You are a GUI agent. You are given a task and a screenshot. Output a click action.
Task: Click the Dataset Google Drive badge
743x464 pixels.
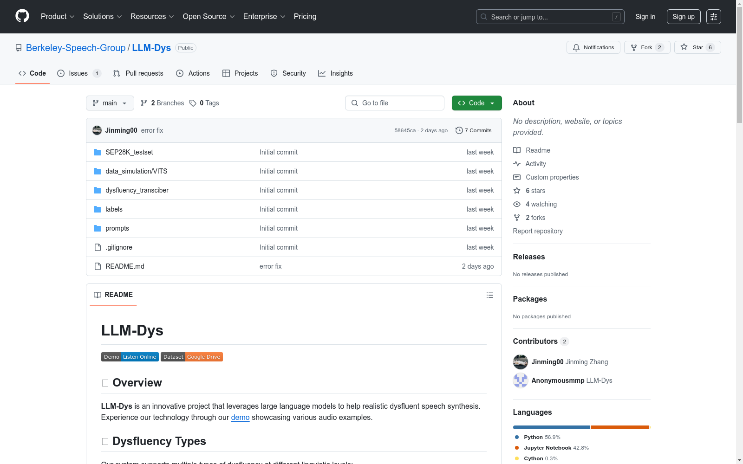192,357
